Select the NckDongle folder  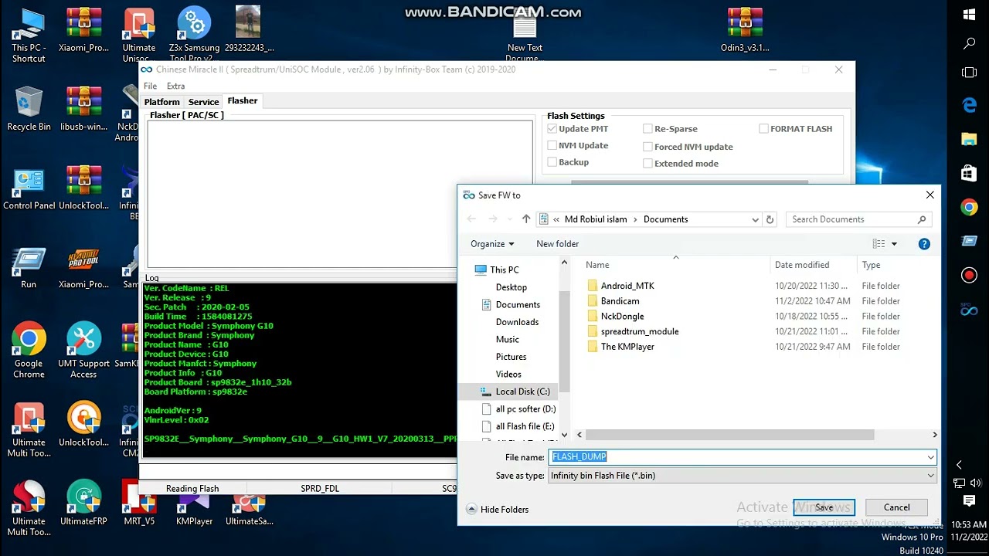tap(622, 317)
